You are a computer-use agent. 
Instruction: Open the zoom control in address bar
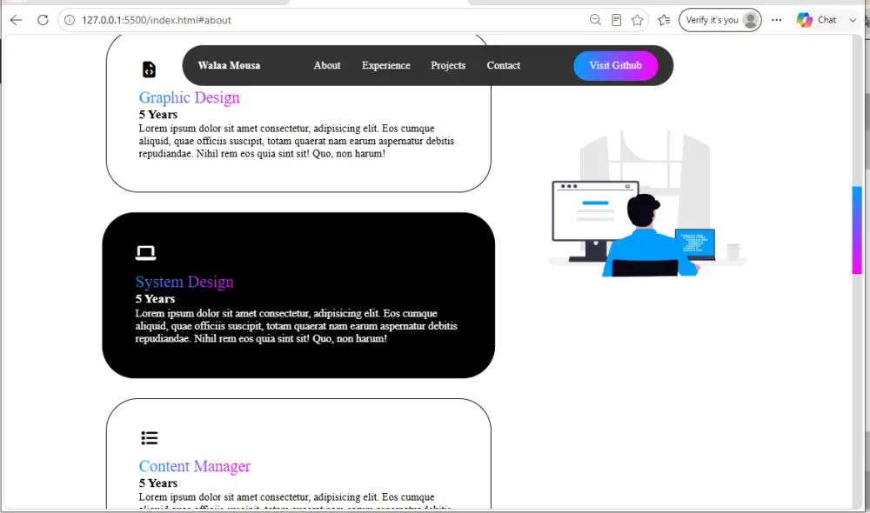(x=595, y=20)
